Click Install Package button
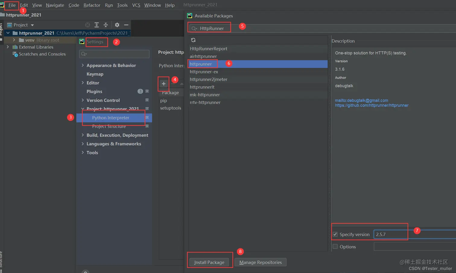 pos(209,262)
